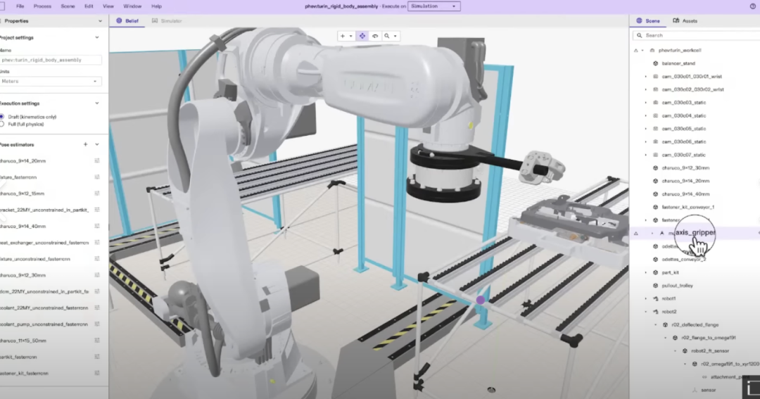Click the camera icon beside cam_030c03_static

pyautogui.click(x=656, y=103)
